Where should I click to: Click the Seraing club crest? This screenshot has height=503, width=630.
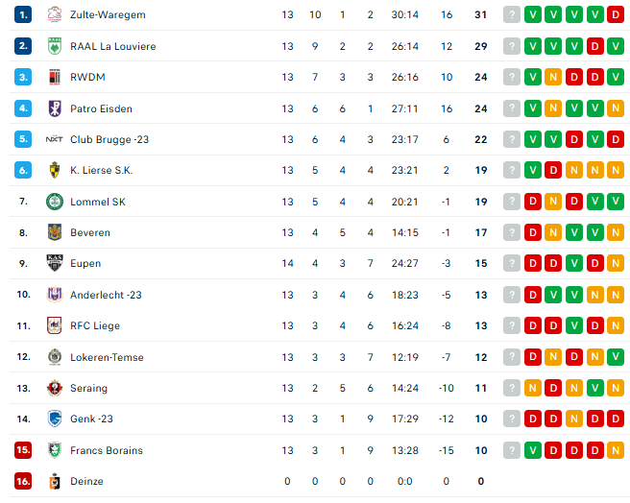pos(55,388)
